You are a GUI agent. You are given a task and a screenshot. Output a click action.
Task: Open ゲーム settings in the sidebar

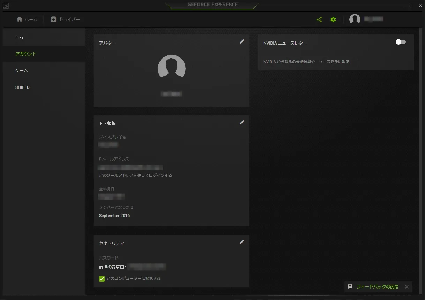click(44, 71)
